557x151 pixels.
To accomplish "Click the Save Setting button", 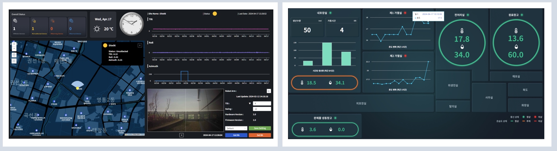I will click(x=260, y=128).
